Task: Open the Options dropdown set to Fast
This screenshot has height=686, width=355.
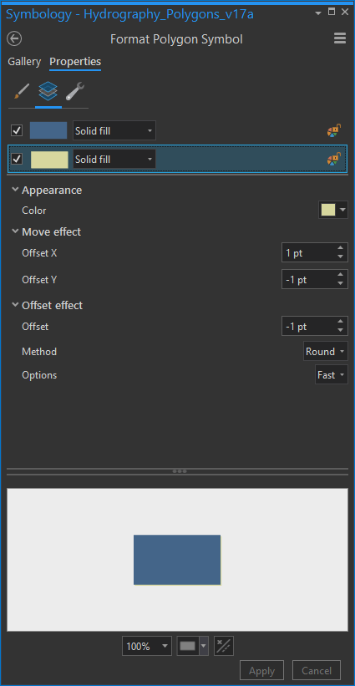Action: click(332, 375)
